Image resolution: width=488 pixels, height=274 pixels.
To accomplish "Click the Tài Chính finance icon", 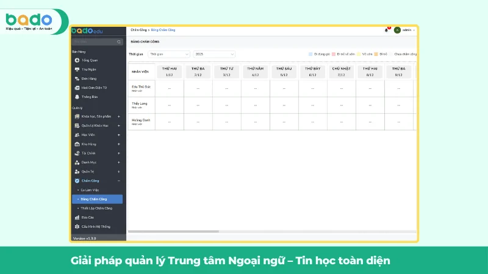I will [77, 153].
